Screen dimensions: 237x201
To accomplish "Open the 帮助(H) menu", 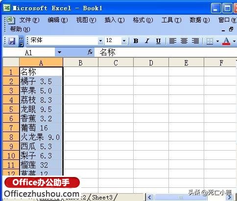I will tap(20, 29).
